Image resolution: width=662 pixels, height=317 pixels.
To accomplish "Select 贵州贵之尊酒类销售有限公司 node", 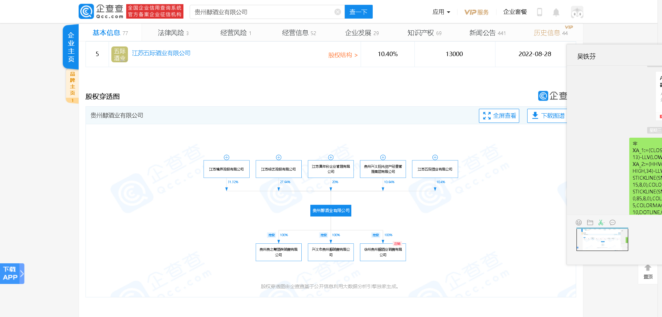I will click(279, 252).
